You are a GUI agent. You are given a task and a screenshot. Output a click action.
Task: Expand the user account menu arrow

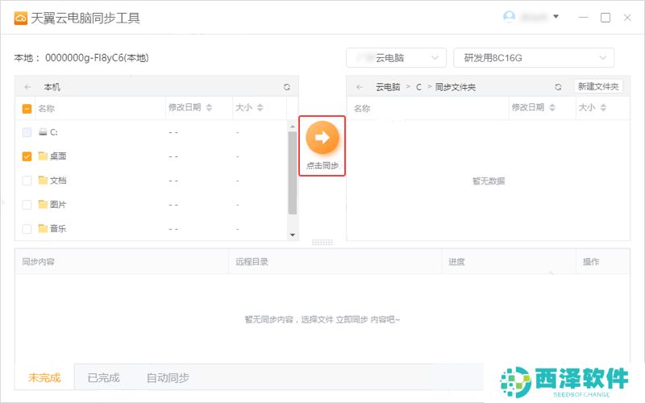pyautogui.click(x=556, y=17)
